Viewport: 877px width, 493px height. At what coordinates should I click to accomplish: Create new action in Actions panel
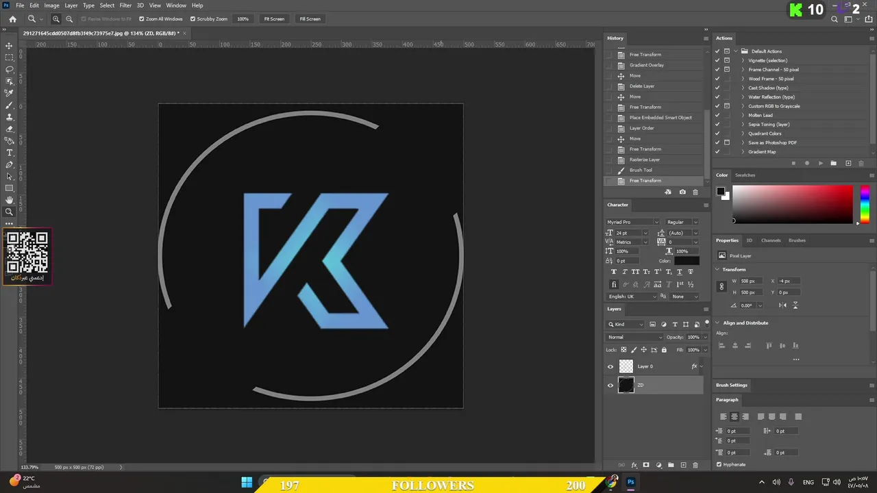click(848, 164)
